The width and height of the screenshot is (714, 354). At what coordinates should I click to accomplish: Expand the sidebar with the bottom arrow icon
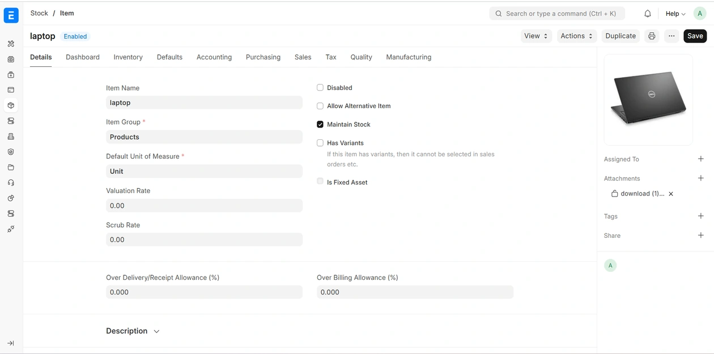(11, 343)
